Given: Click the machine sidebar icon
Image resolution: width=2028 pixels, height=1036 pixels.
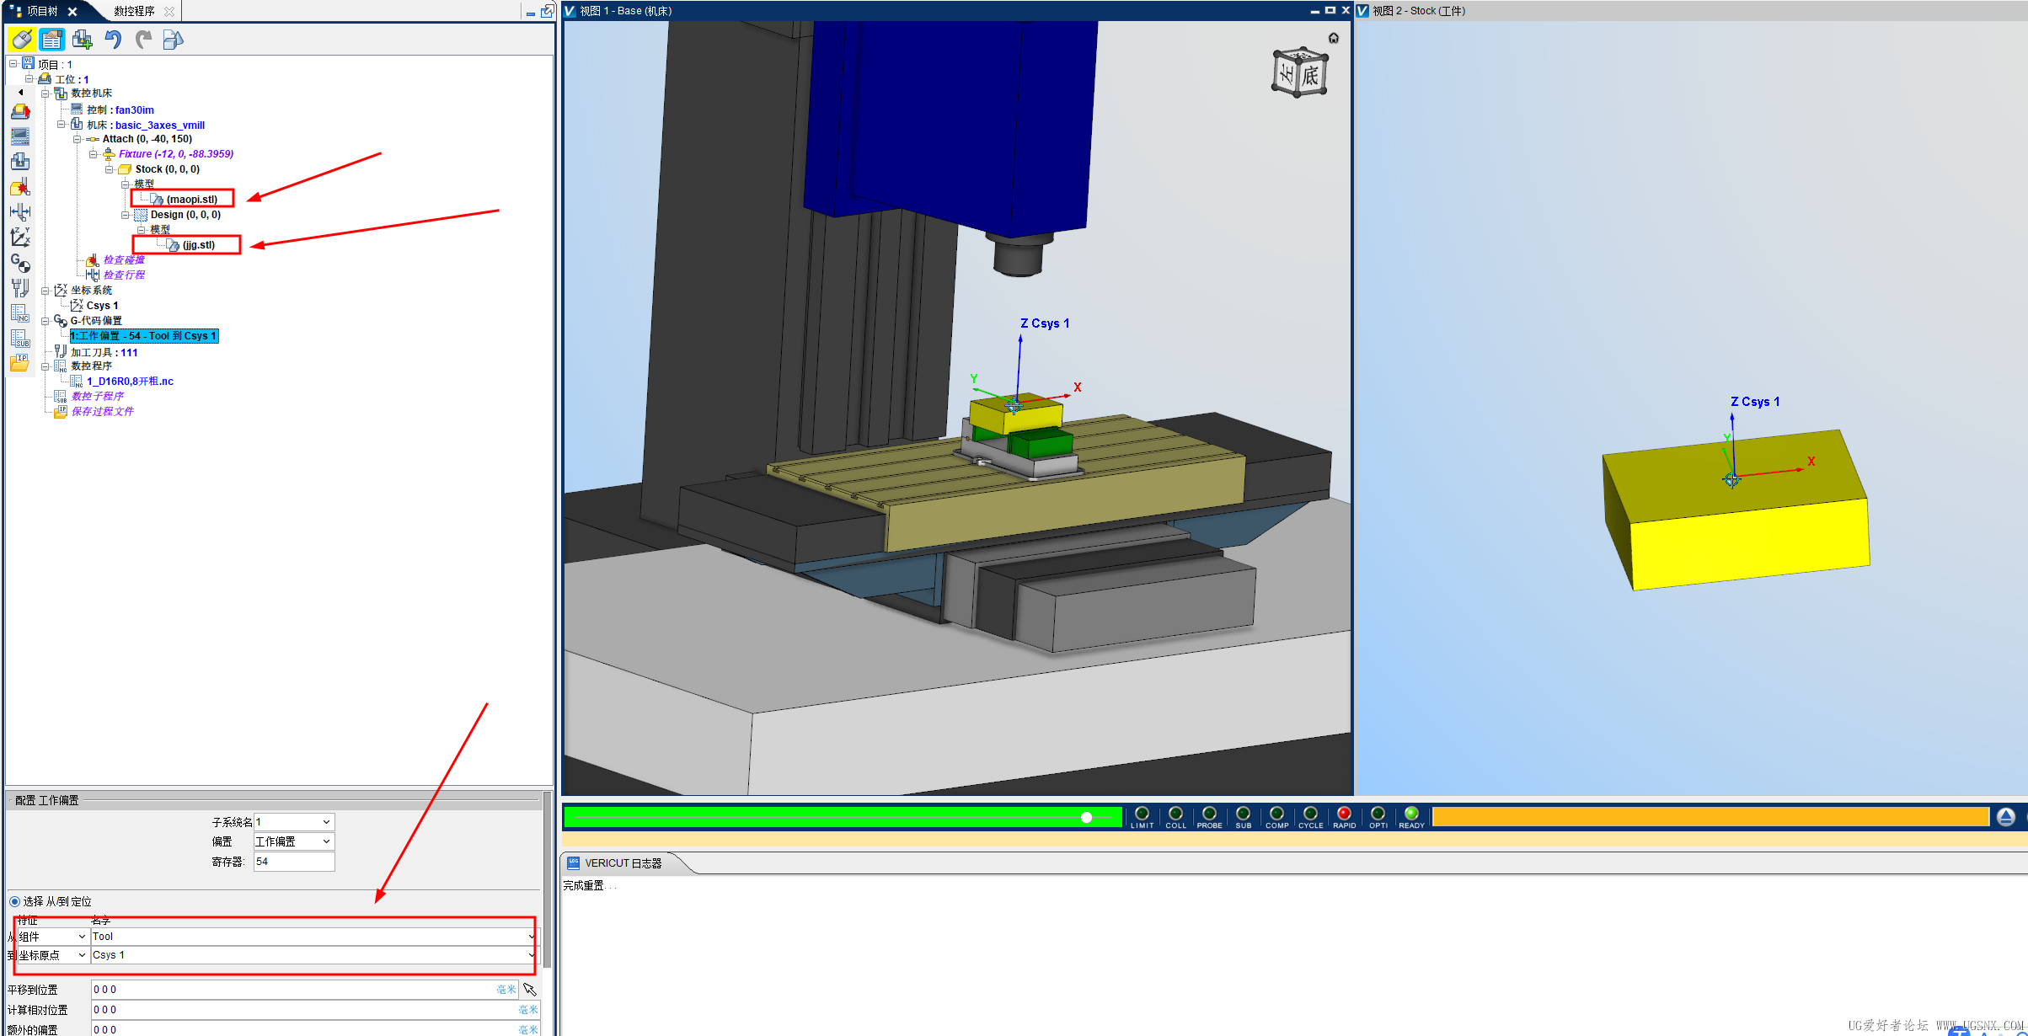Looking at the screenshot, I should click(20, 161).
